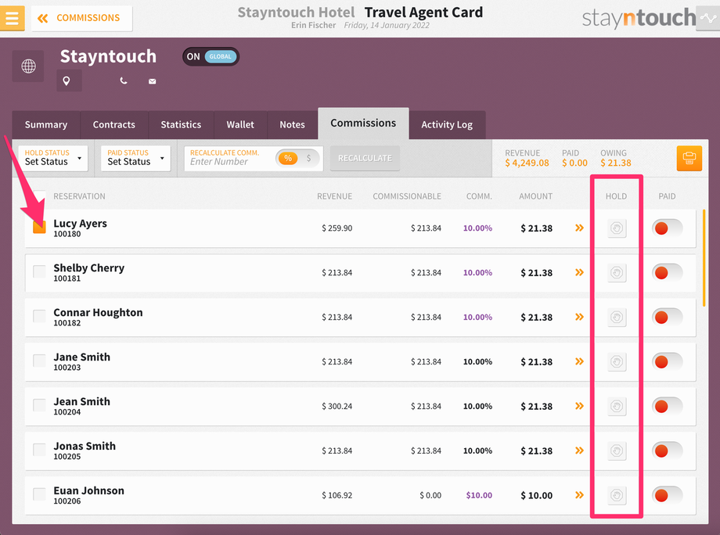Click hold hand icon for Jonas Smith

[617, 451]
